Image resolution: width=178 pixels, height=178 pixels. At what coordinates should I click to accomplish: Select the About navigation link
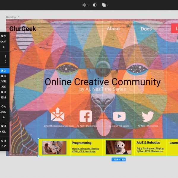pyautogui.click(x=113, y=28)
